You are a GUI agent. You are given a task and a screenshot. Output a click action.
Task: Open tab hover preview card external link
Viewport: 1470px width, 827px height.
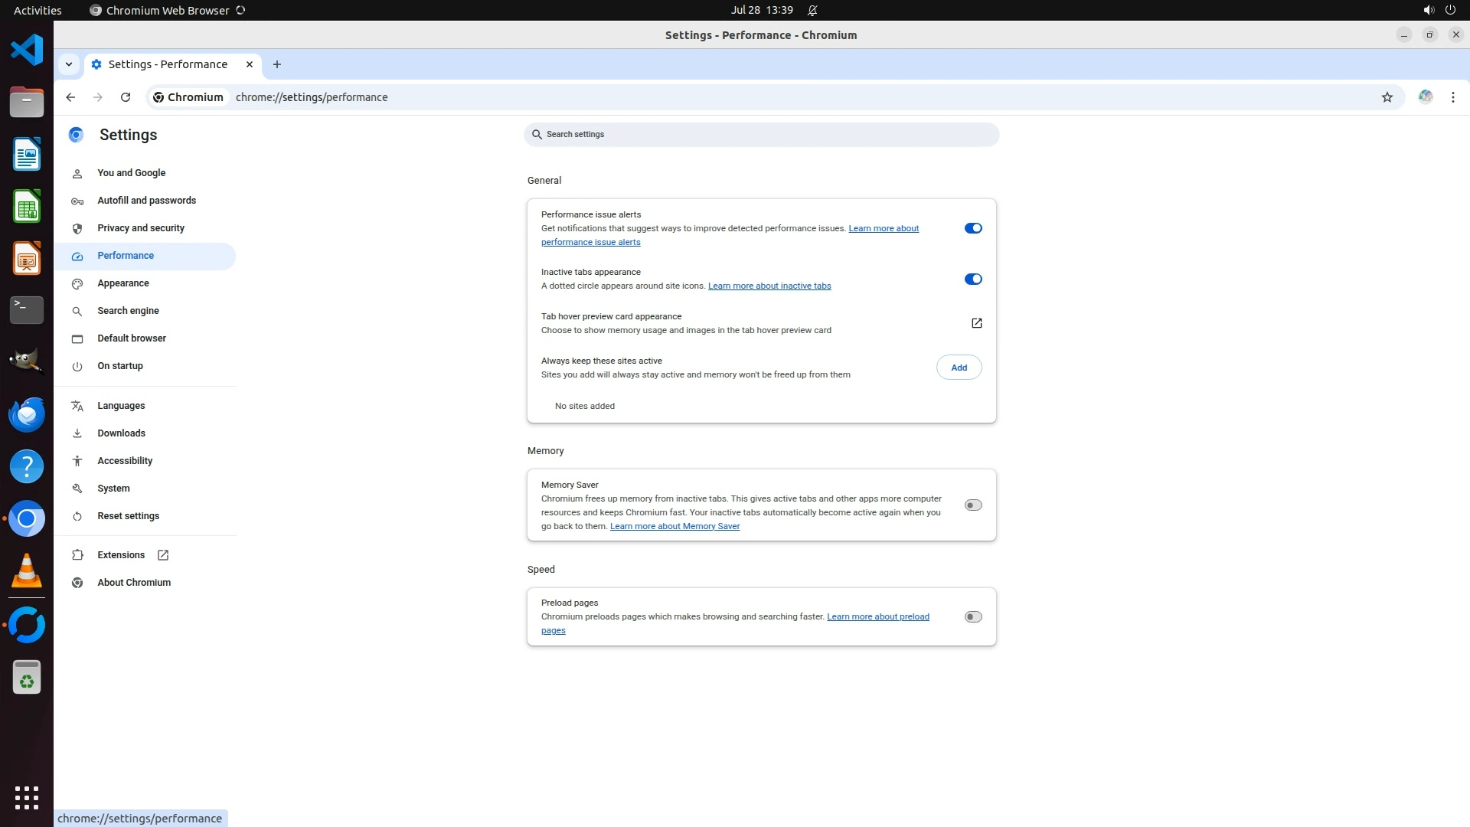click(x=976, y=323)
